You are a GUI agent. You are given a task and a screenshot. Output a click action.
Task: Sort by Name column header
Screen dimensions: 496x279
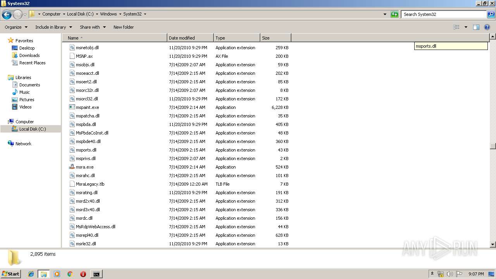coord(114,38)
